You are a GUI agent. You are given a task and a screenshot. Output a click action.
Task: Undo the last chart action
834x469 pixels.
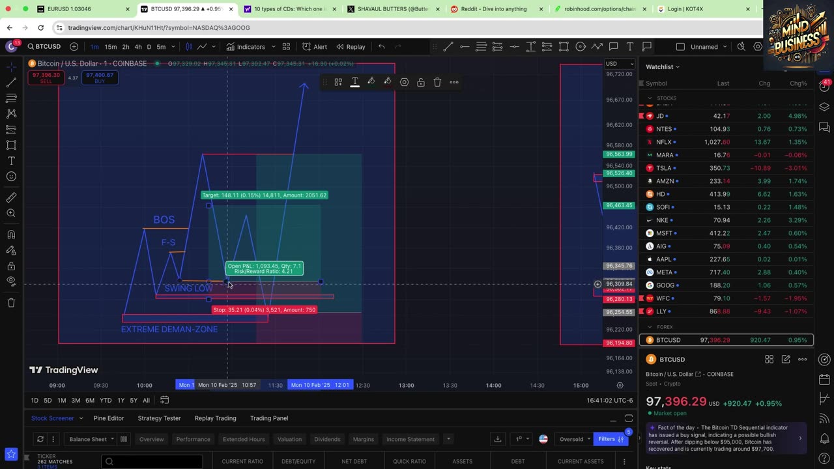click(382, 47)
